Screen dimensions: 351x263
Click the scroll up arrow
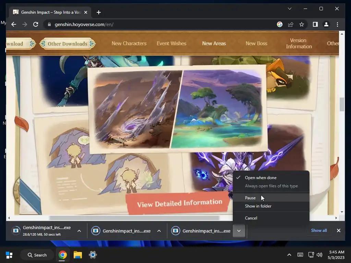coord(342,34)
